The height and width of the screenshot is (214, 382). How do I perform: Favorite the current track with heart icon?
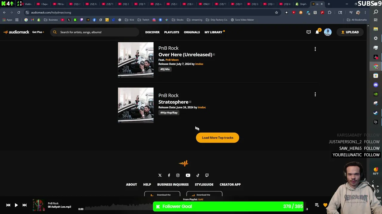point(325,205)
